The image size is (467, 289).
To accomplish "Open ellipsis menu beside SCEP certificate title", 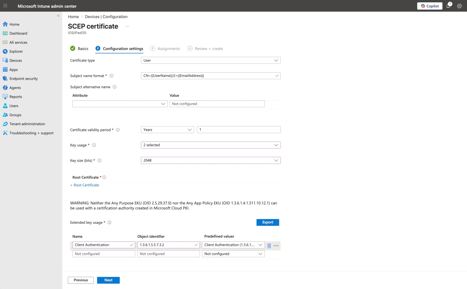I will coord(127,27).
